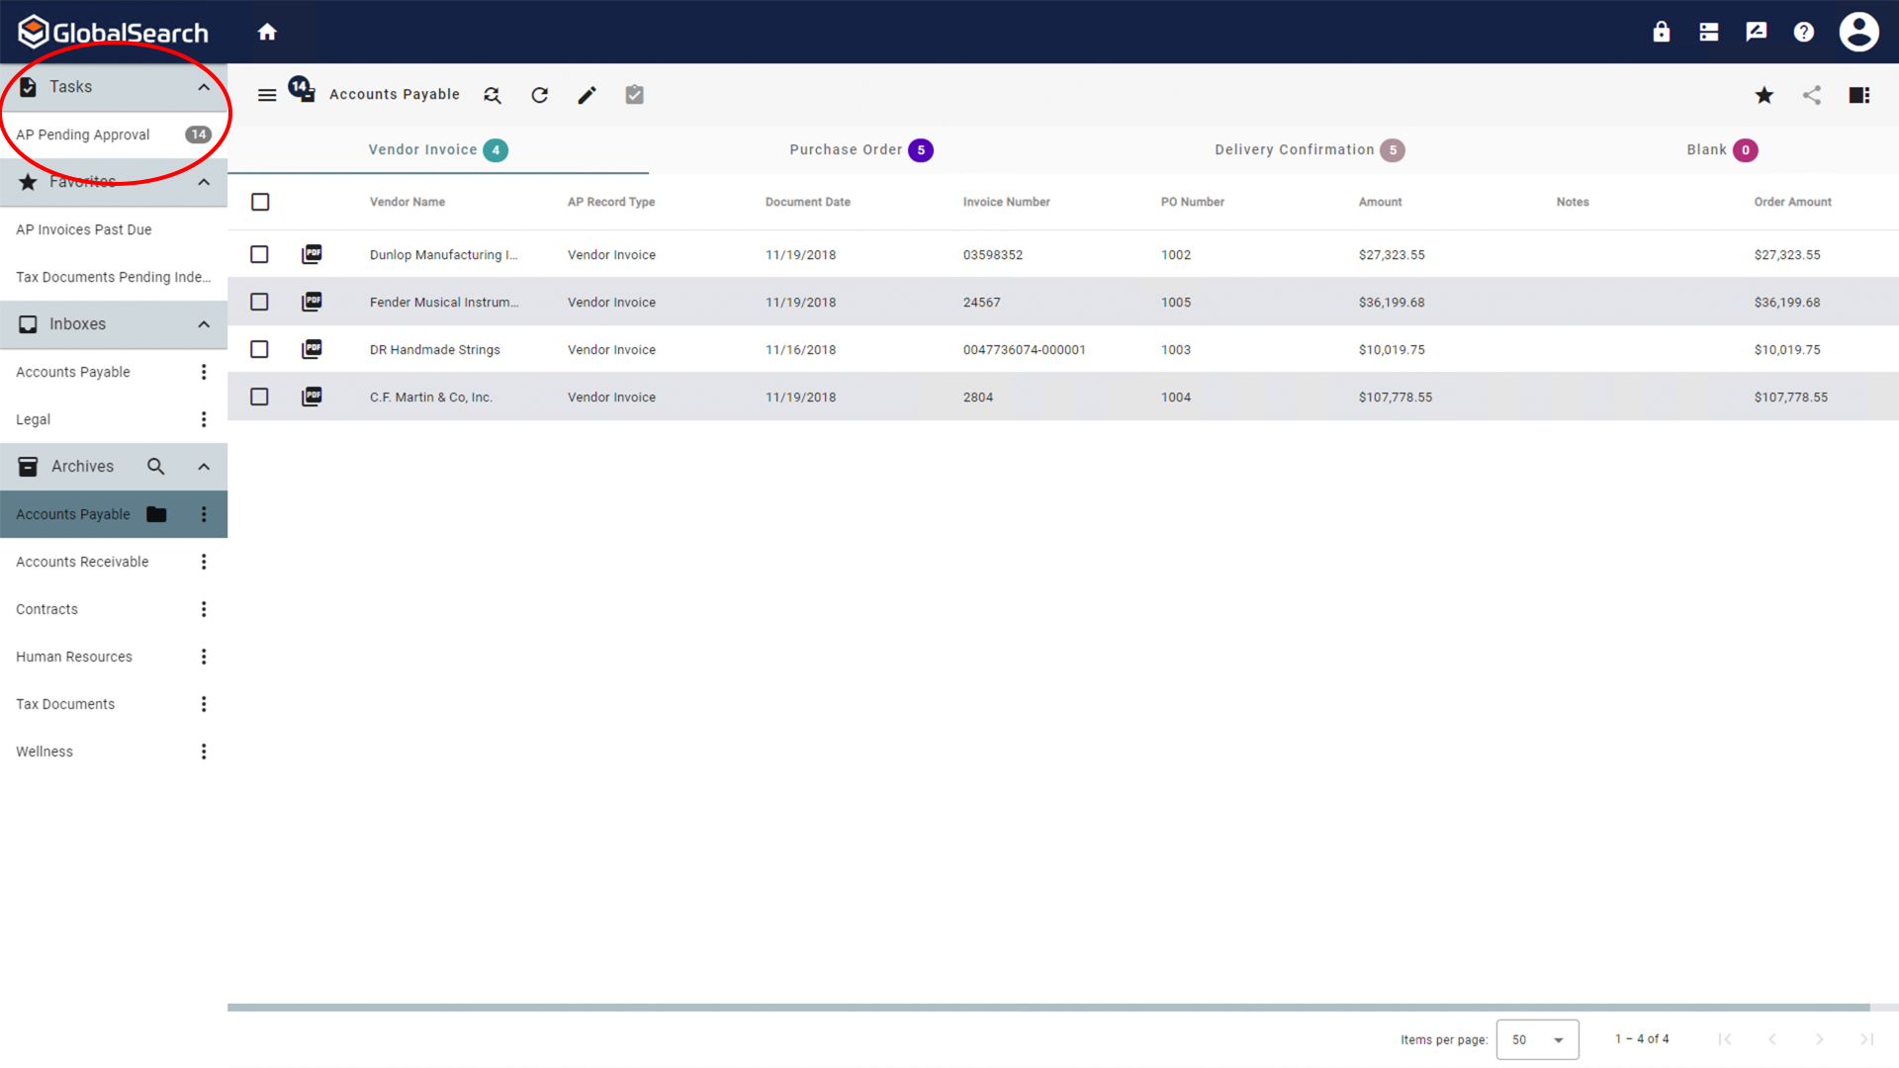This screenshot has width=1899, height=1068.
Task: Open AP Pending Approval task
Action: 83,134
